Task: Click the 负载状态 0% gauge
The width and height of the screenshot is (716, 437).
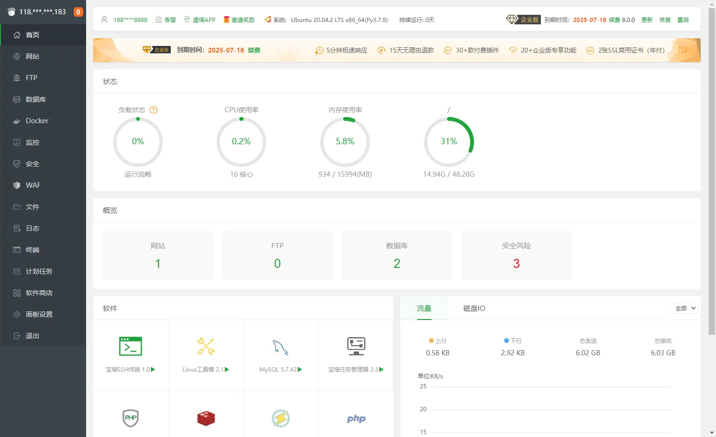Action: click(x=138, y=142)
